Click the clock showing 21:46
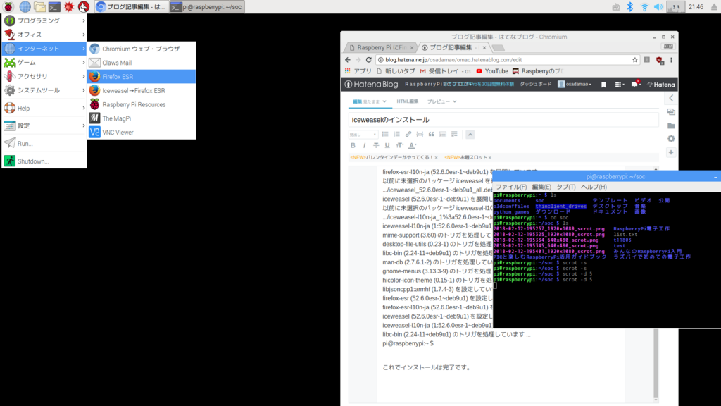Viewport: 721px width, 406px height. [x=696, y=7]
